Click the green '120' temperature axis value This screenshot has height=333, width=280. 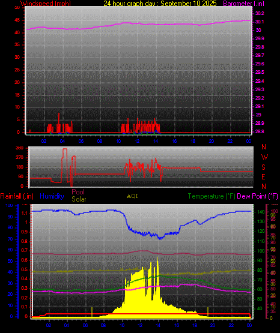pos(261,231)
